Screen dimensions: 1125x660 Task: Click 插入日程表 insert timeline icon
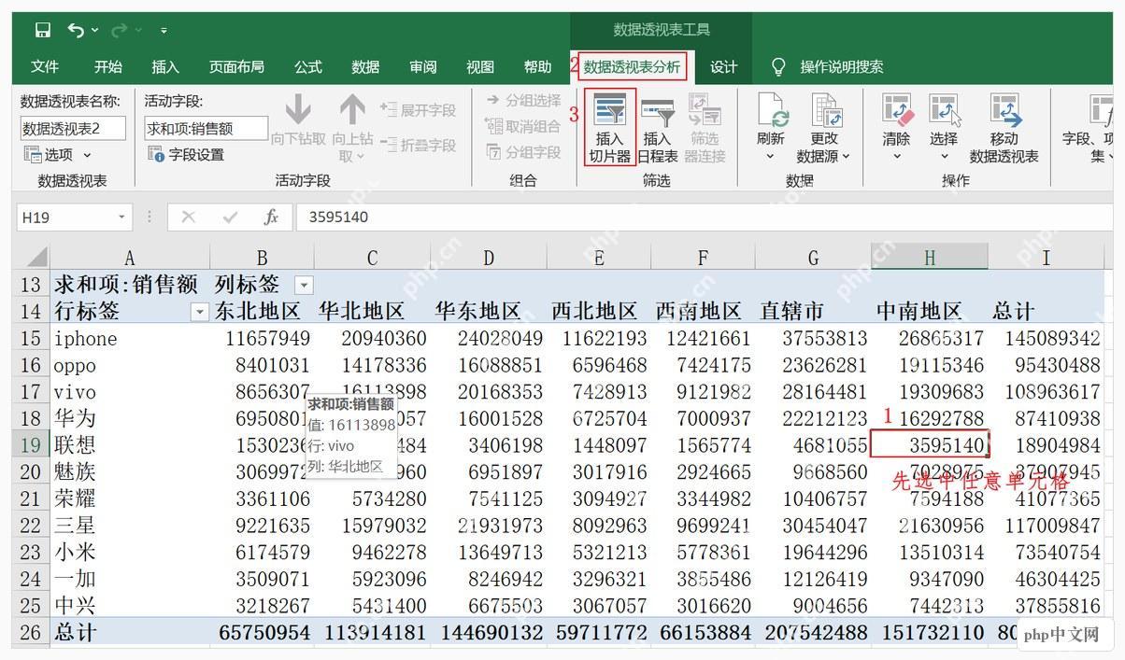658,129
